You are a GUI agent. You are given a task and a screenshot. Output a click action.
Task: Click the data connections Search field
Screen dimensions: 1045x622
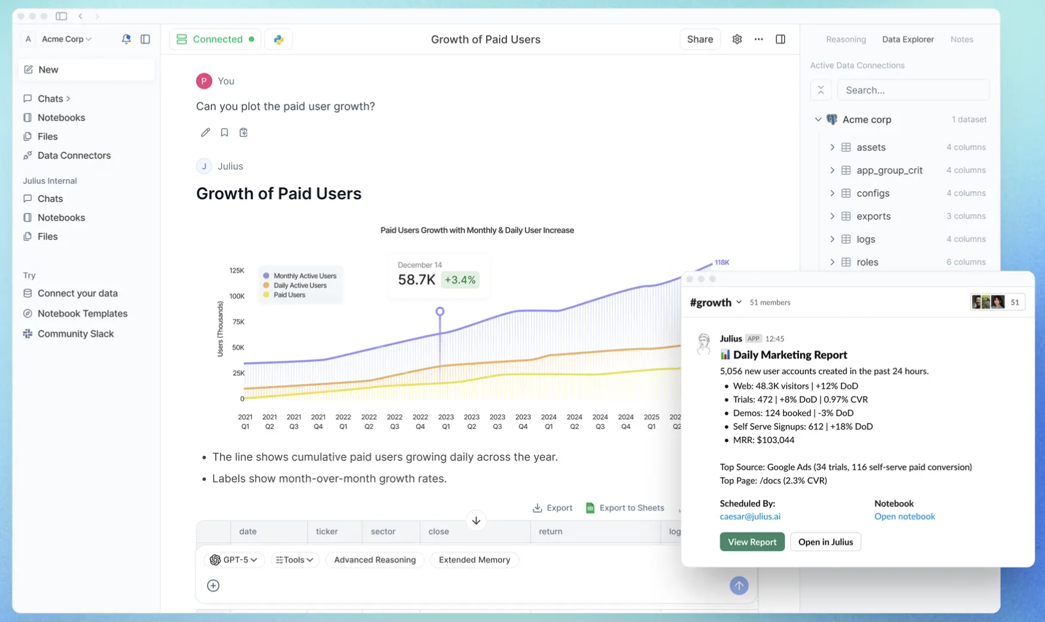point(913,90)
